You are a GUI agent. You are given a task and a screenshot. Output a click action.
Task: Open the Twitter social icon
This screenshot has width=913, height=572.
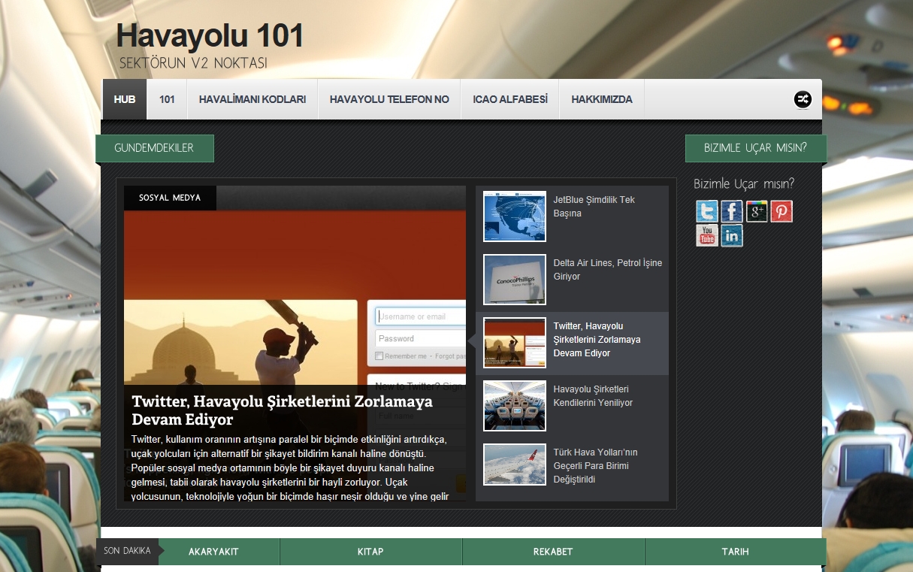(707, 211)
